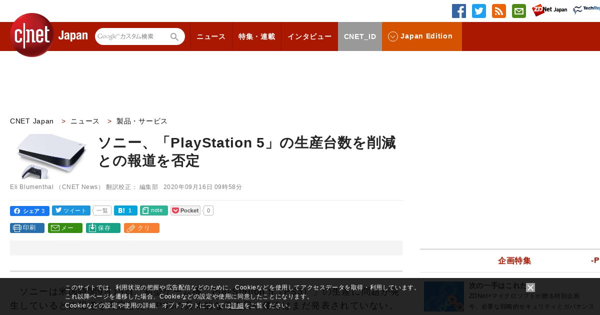Open the 次の一手はこれだ feature thumbnail
This screenshot has width=600, height=315.
[444, 296]
